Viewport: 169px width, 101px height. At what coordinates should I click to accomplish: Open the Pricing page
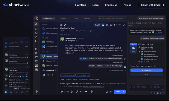tap(127, 5)
